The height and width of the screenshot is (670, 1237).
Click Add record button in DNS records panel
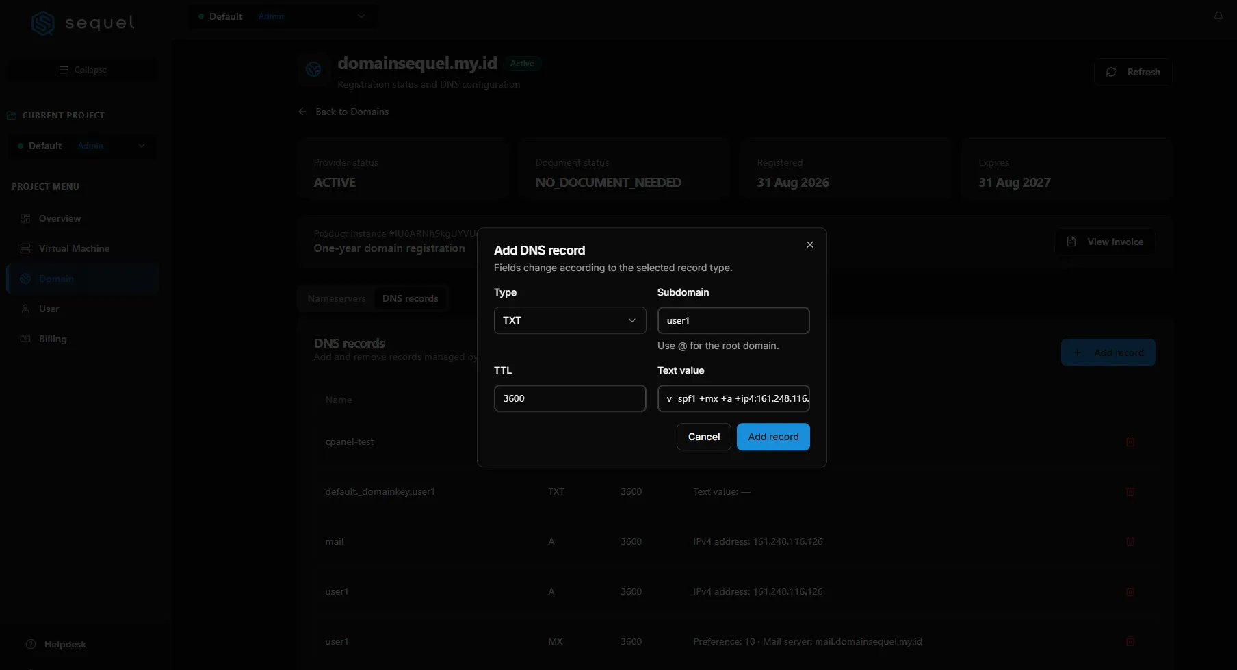click(x=1108, y=352)
